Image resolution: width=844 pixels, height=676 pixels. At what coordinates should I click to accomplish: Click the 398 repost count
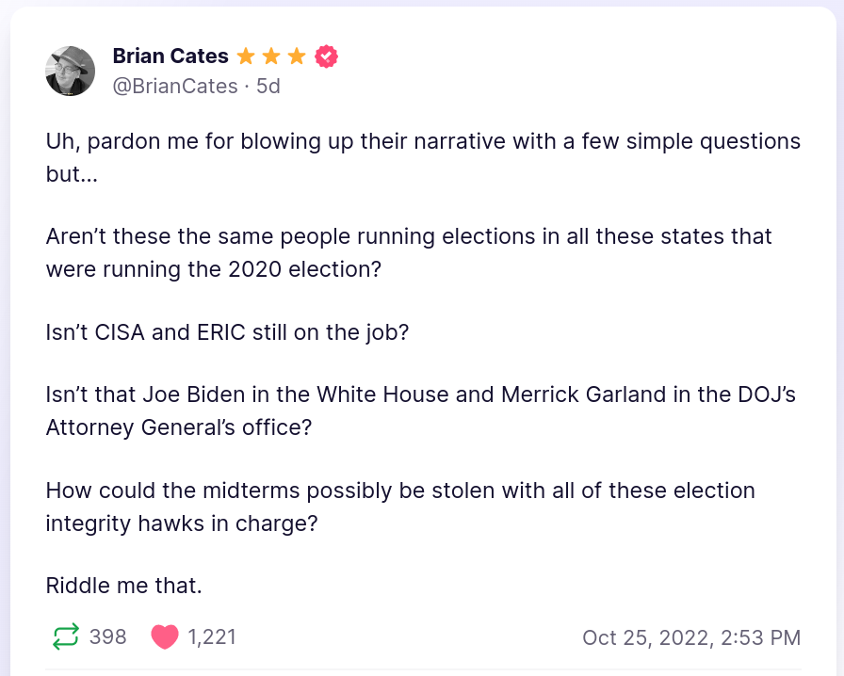coord(108,637)
